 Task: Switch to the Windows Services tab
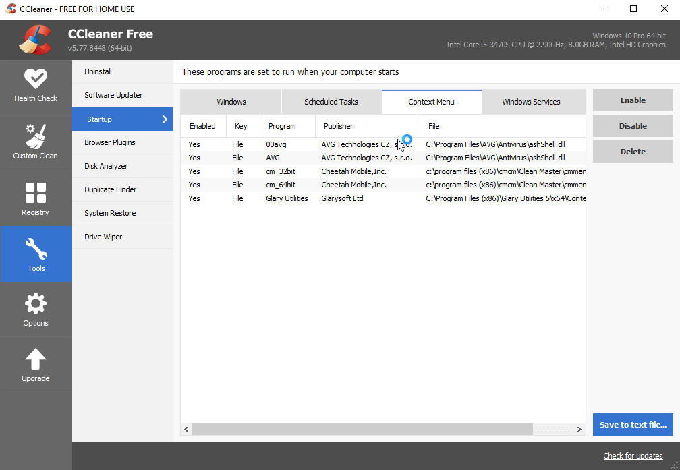(x=532, y=101)
